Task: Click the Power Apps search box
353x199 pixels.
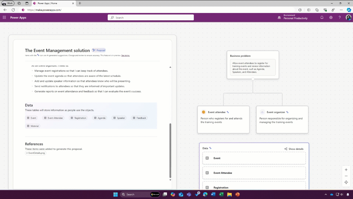Action: click(151, 18)
